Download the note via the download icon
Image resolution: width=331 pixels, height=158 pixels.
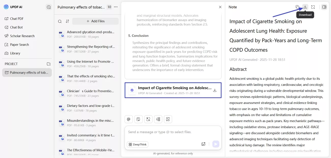(x=305, y=7)
